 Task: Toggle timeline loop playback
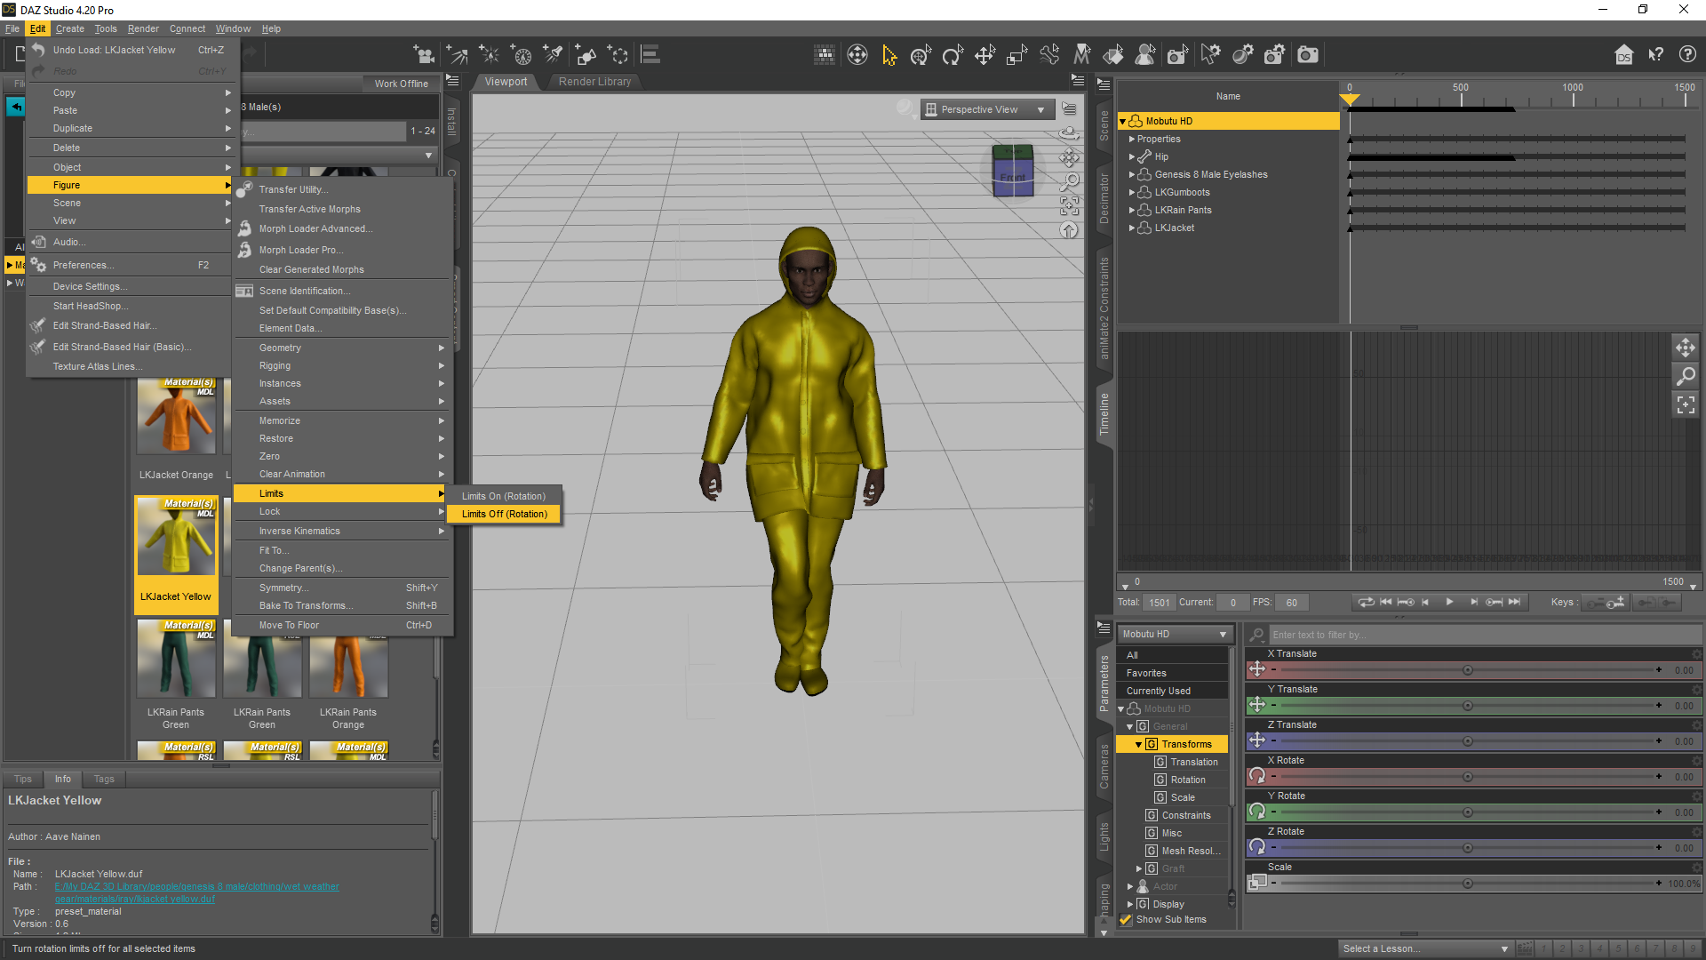tap(1366, 603)
